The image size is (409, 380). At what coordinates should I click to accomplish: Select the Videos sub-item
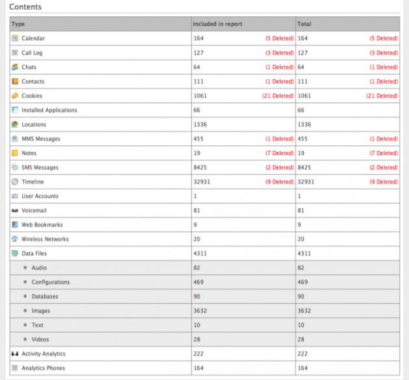tap(40, 339)
